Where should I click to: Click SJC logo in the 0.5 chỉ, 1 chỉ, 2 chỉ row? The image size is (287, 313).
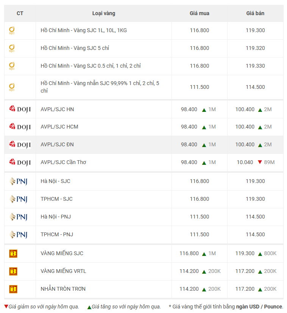[x=12, y=66]
